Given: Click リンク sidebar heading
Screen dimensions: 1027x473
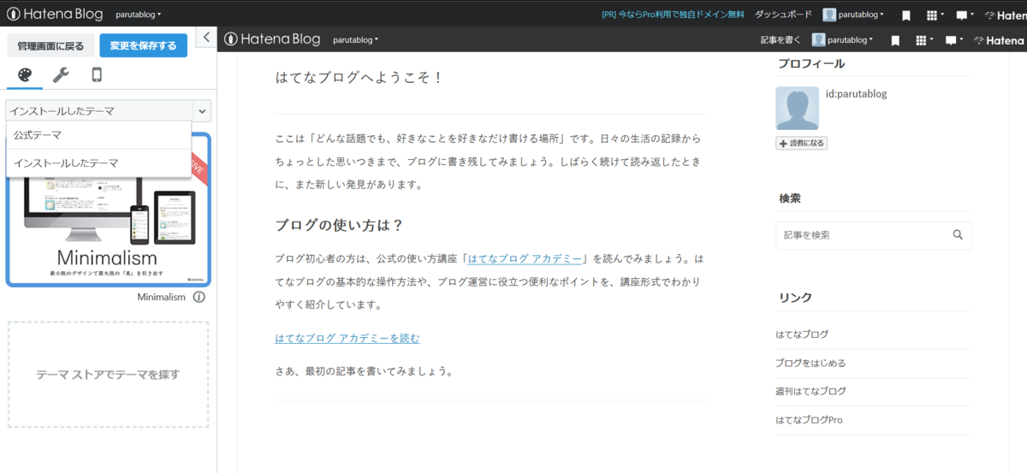Looking at the screenshot, I should [795, 298].
